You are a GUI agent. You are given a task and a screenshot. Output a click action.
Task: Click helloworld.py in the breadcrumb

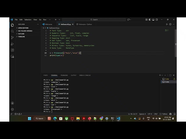click(x=54, y=28)
